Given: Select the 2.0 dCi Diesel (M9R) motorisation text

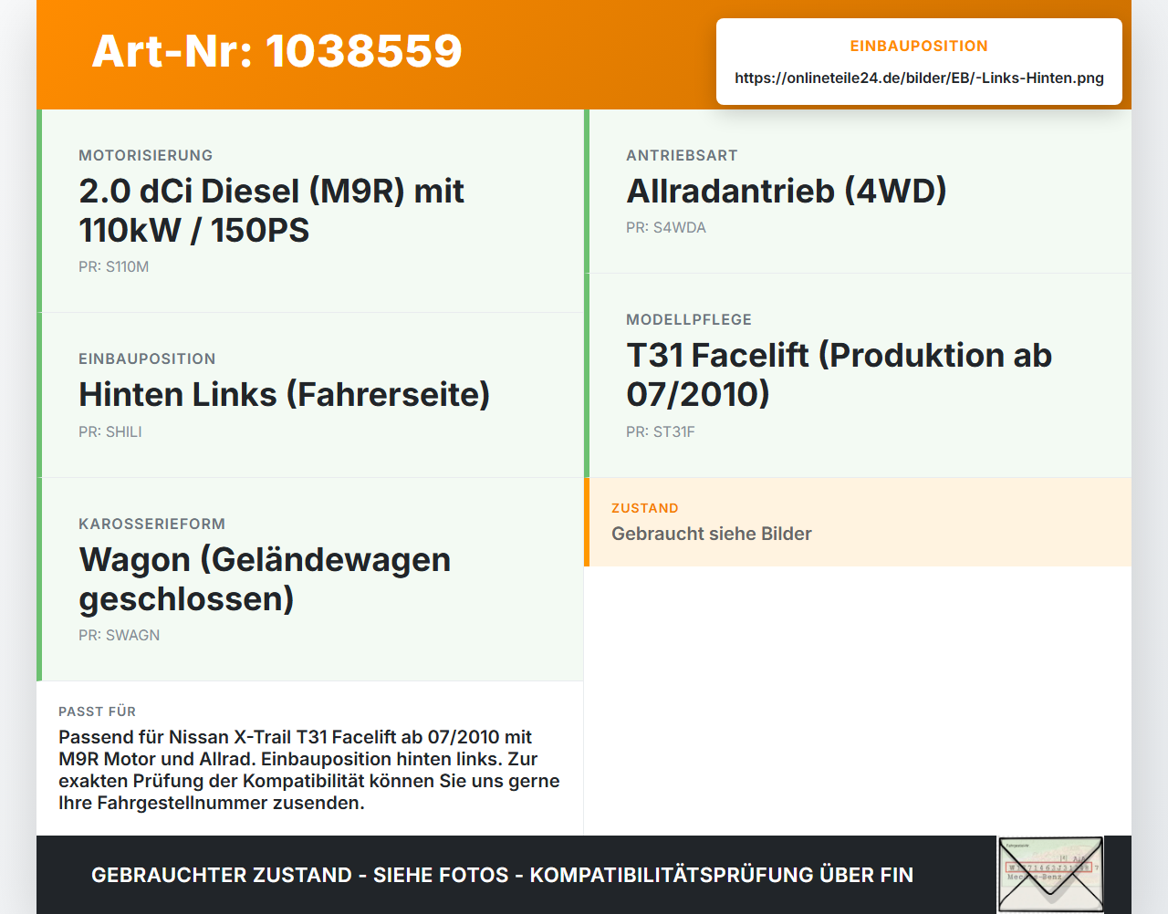Looking at the screenshot, I should (272, 211).
